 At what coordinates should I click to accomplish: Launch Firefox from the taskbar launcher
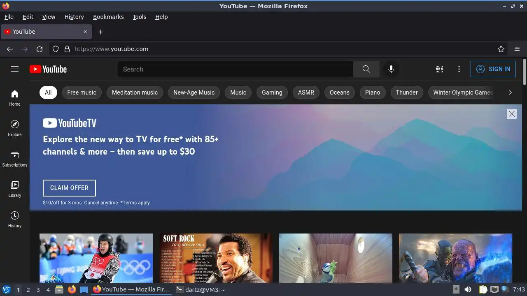[72, 289]
